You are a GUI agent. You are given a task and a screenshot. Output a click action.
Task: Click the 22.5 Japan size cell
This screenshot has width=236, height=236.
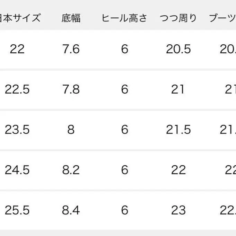[x=17, y=89]
